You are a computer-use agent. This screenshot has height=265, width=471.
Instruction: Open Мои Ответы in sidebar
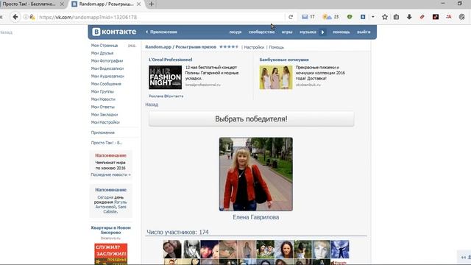tap(103, 107)
